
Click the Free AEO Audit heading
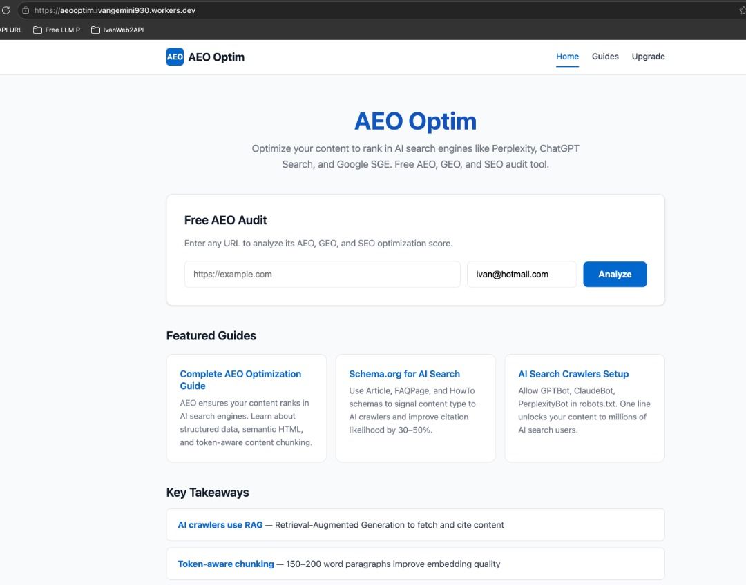pos(225,220)
